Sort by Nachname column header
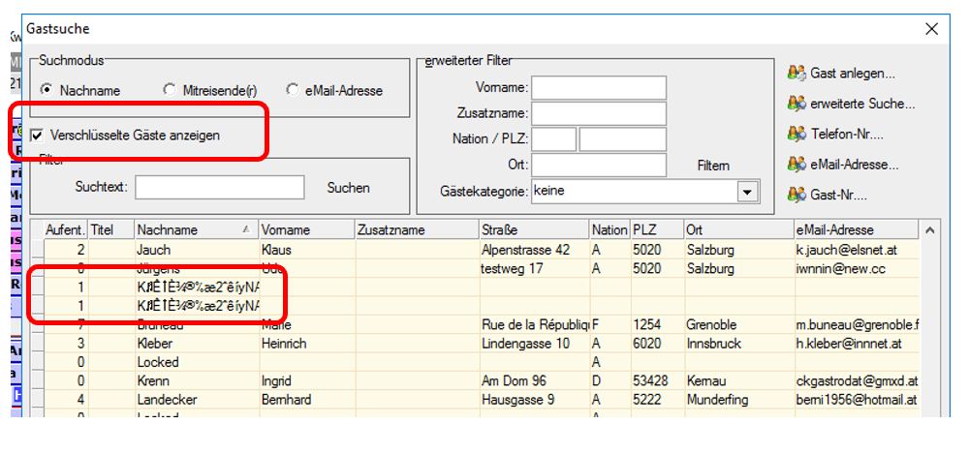 (196, 229)
